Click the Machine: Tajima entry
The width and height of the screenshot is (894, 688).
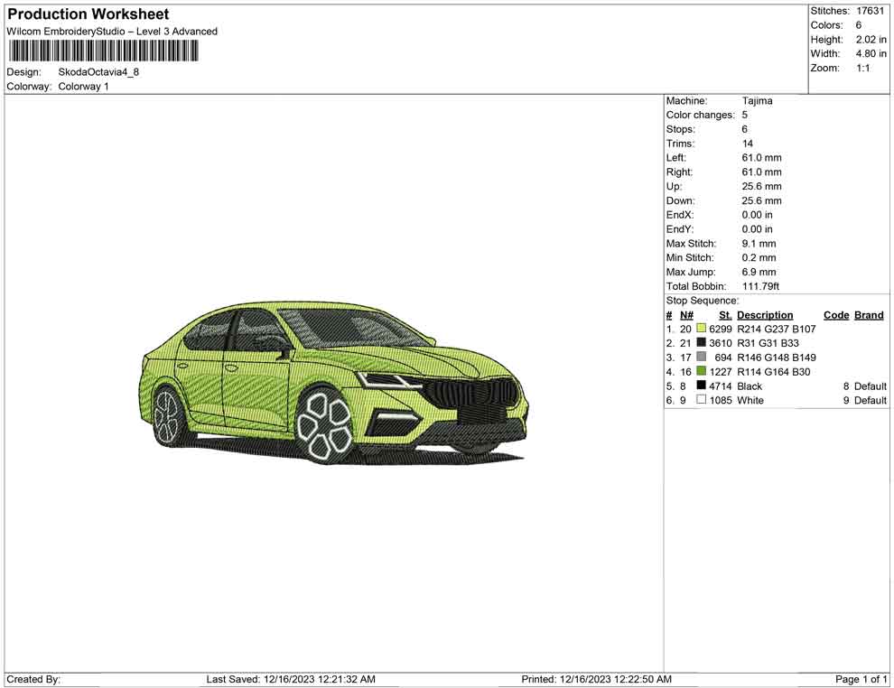720,101
